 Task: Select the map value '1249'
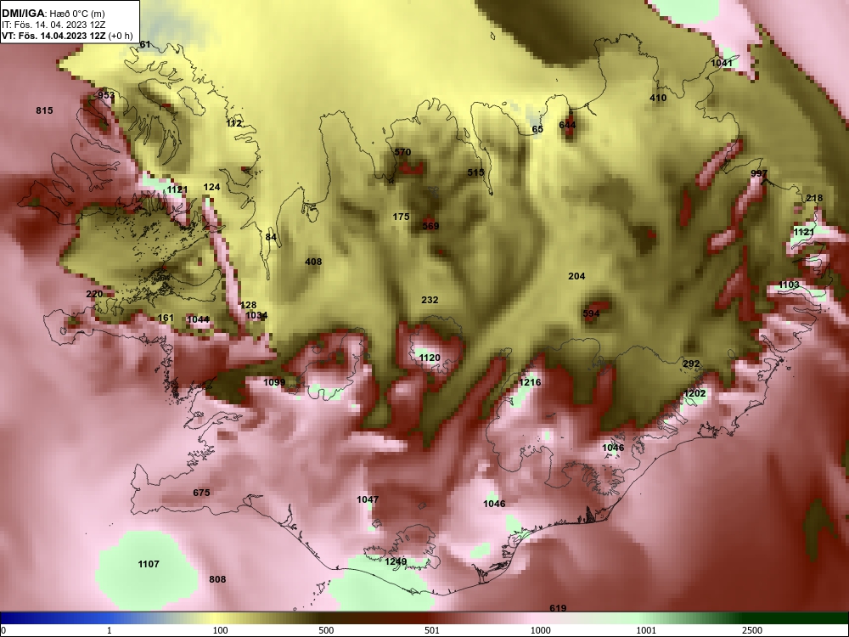click(x=396, y=561)
